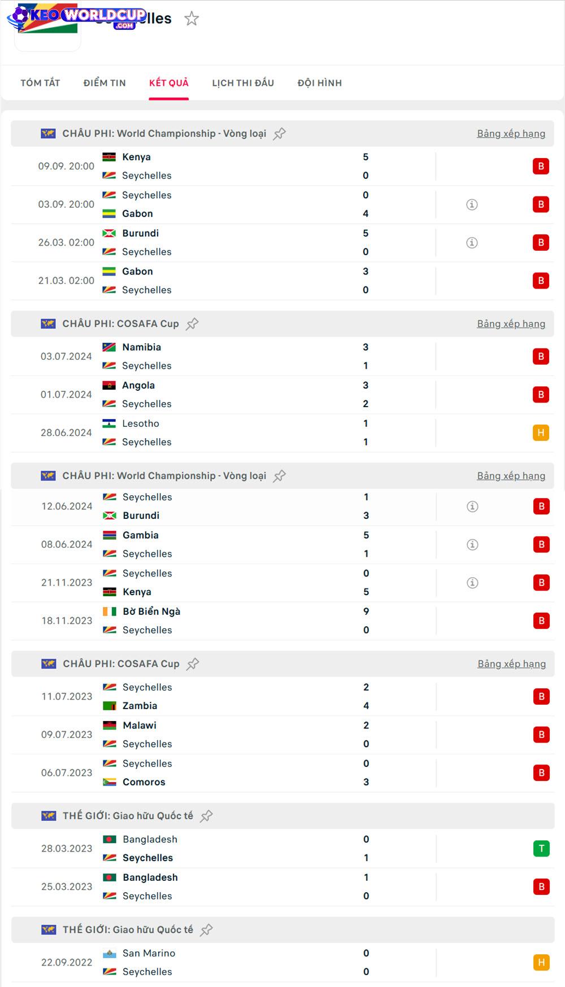Pin the first Giao hữu Quốc tế section
The height and width of the screenshot is (987, 565).
click(x=206, y=816)
